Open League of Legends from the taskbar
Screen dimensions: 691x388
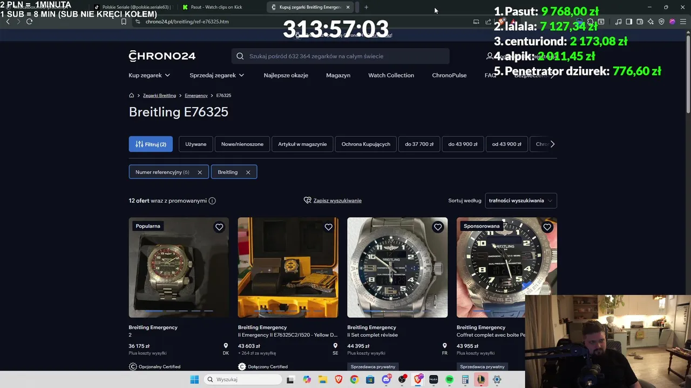point(481,379)
